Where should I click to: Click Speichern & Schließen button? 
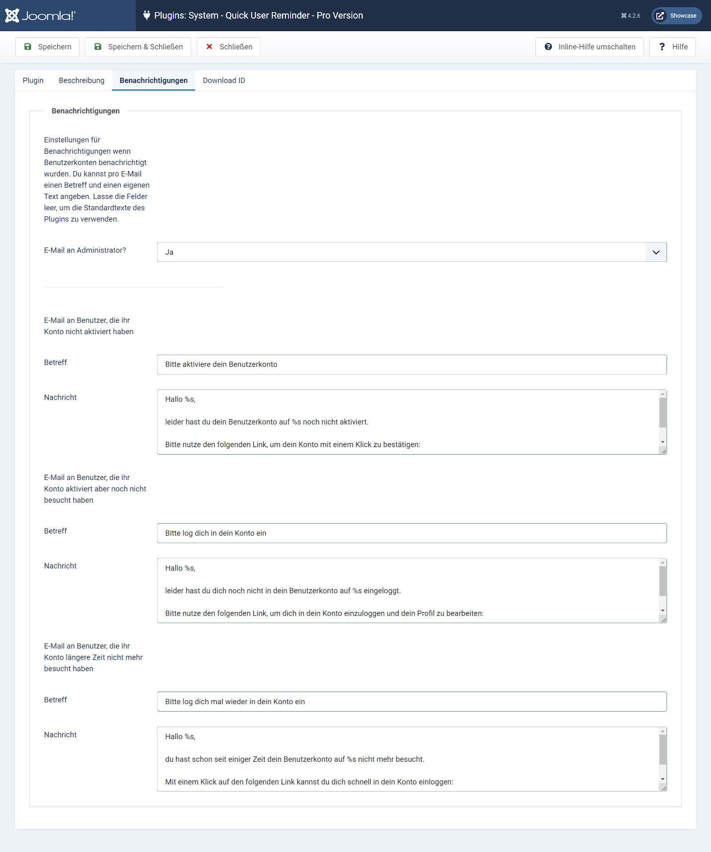click(138, 47)
